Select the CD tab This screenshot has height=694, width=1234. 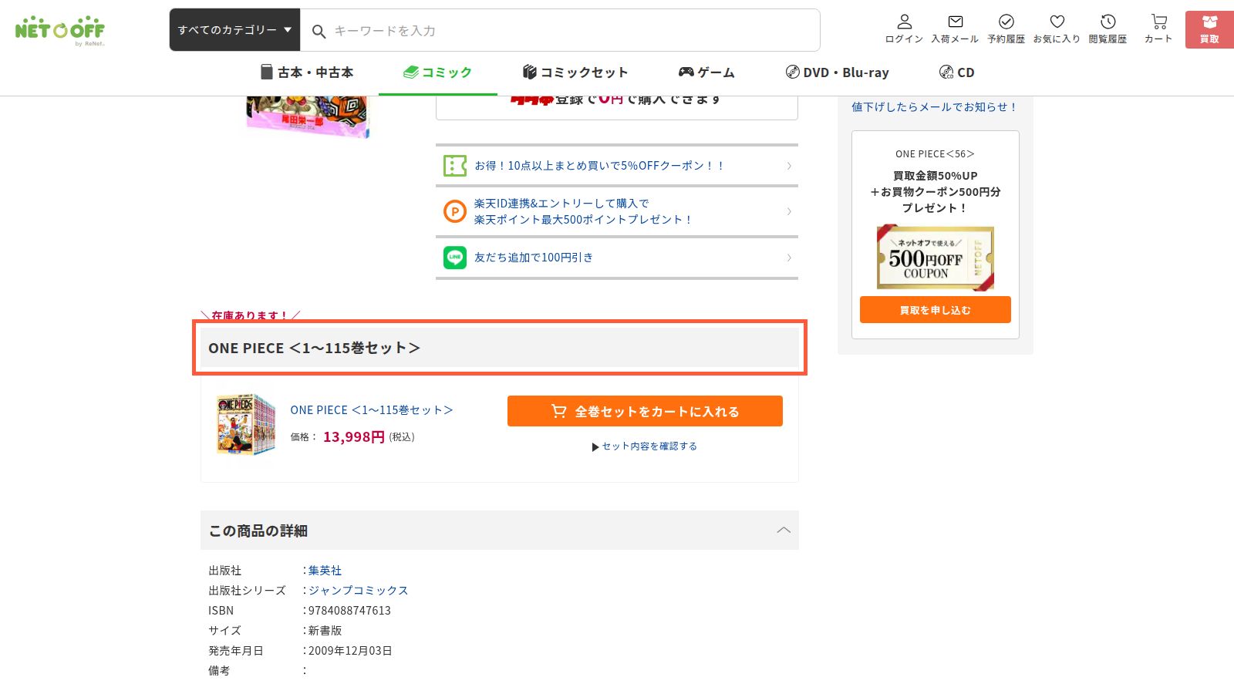[957, 72]
